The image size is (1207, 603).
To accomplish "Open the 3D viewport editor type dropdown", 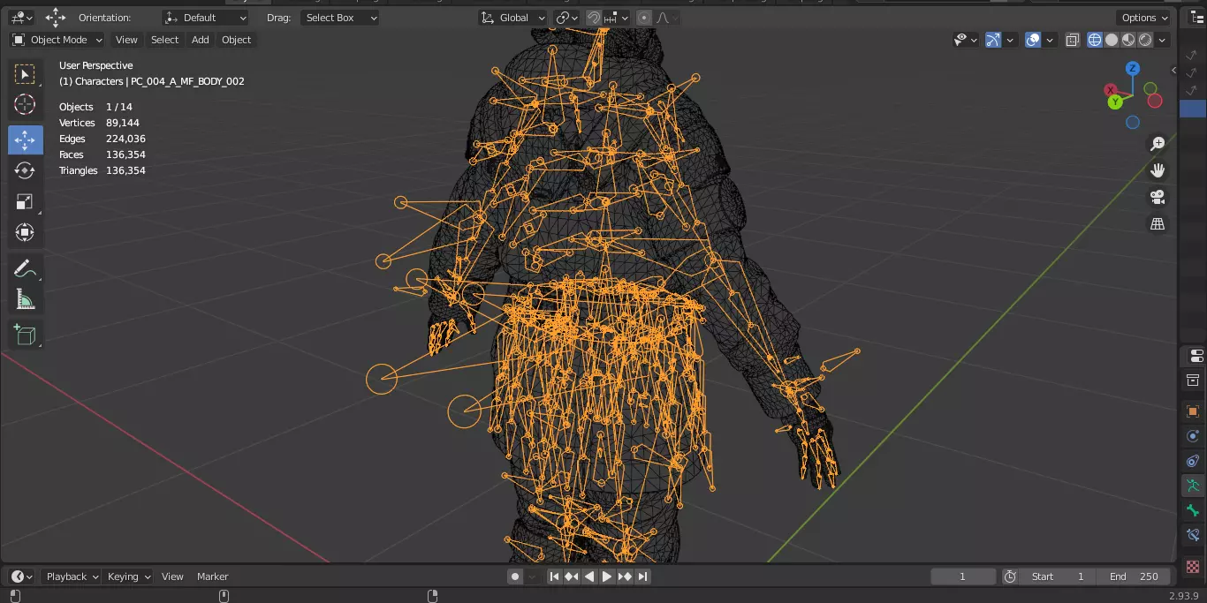I will coord(21,18).
